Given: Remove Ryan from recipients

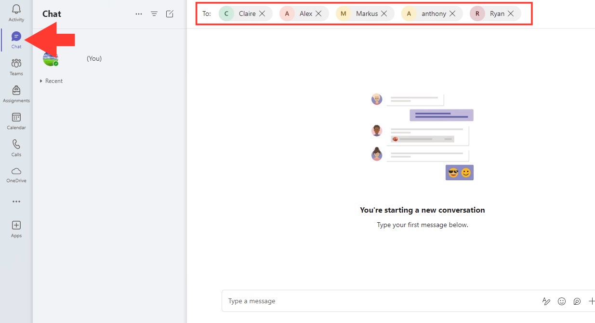Looking at the screenshot, I should (511, 13).
